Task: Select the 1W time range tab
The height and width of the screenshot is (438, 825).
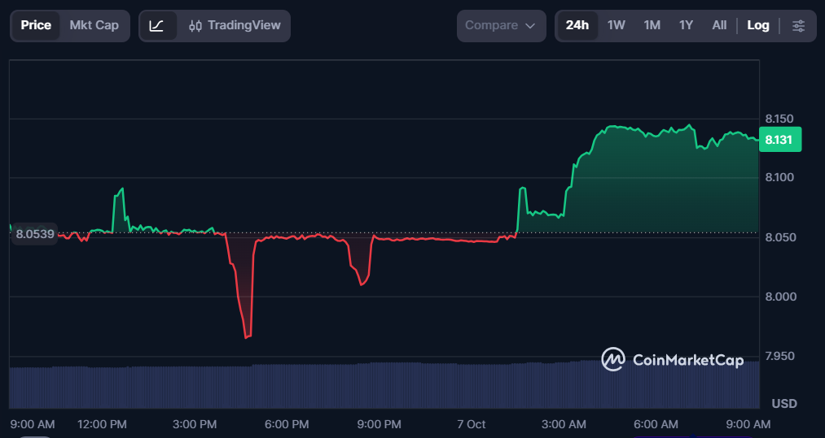Action: pos(617,26)
